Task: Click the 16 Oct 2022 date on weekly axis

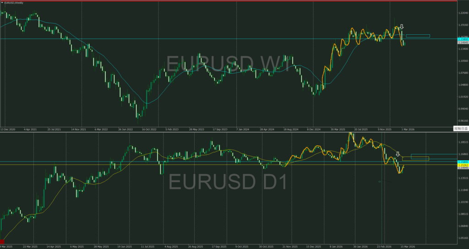Action: click(149, 130)
